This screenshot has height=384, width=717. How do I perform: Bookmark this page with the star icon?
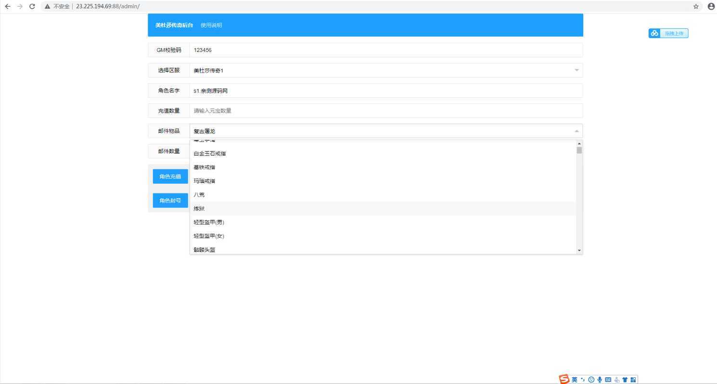click(696, 6)
